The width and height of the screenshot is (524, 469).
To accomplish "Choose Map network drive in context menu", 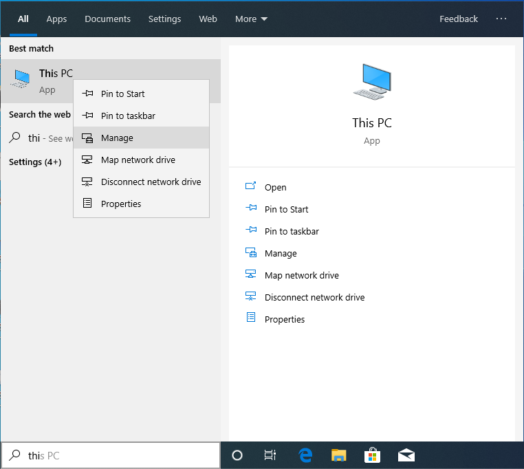I will pos(138,160).
